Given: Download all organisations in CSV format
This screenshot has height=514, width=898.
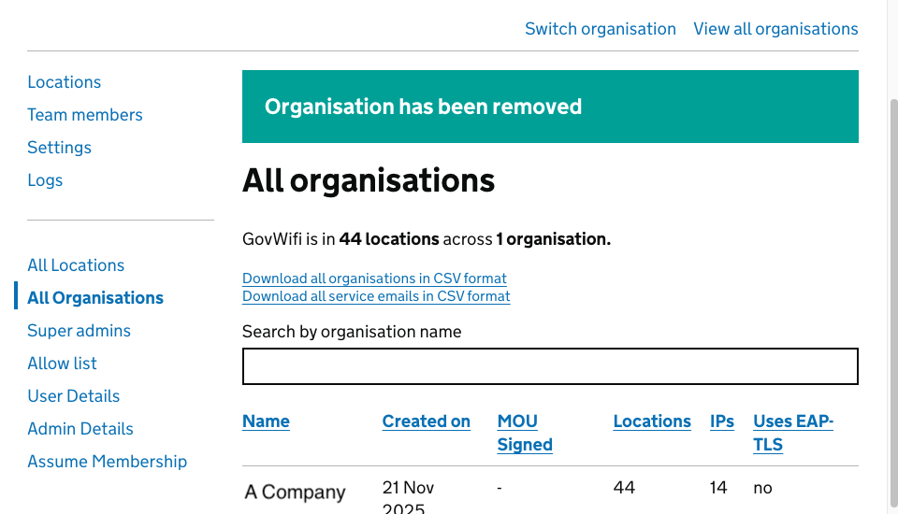Looking at the screenshot, I should click(374, 278).
